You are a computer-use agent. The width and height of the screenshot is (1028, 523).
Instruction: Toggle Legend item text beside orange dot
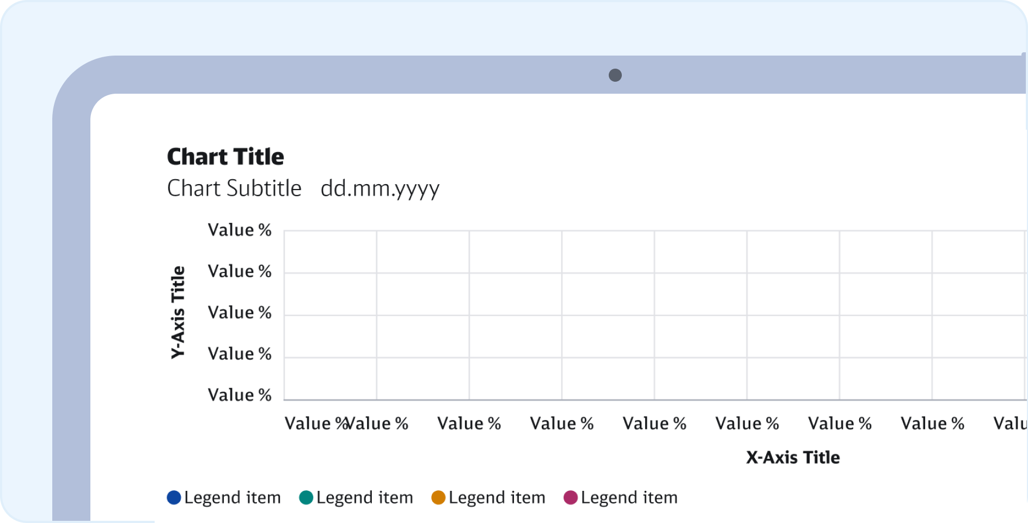(497, 497)
